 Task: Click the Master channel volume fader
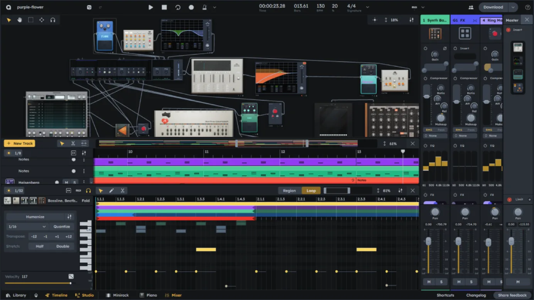(x=512, y=241)
